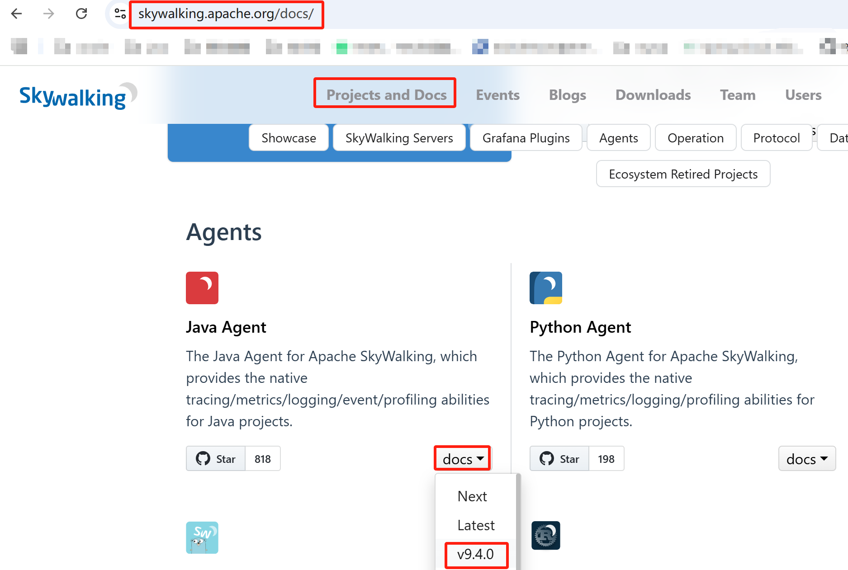Star the Java Agent on GitHub
Viewport: 848px width, 570px height.
216,459
